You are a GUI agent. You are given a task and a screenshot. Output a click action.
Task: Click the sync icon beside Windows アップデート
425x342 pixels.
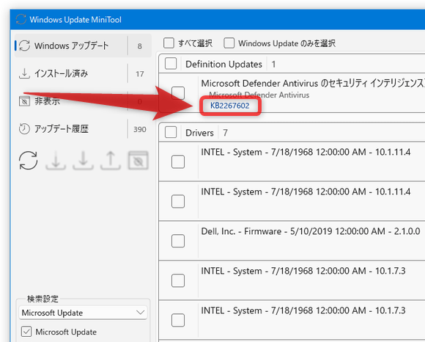pos(25,46)
